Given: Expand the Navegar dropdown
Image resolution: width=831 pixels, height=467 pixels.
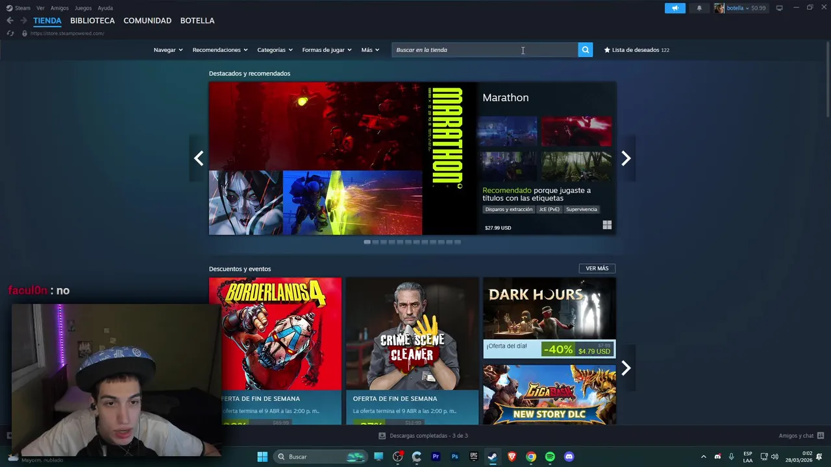Looking at the screenshot, I should tap(168, 50).
